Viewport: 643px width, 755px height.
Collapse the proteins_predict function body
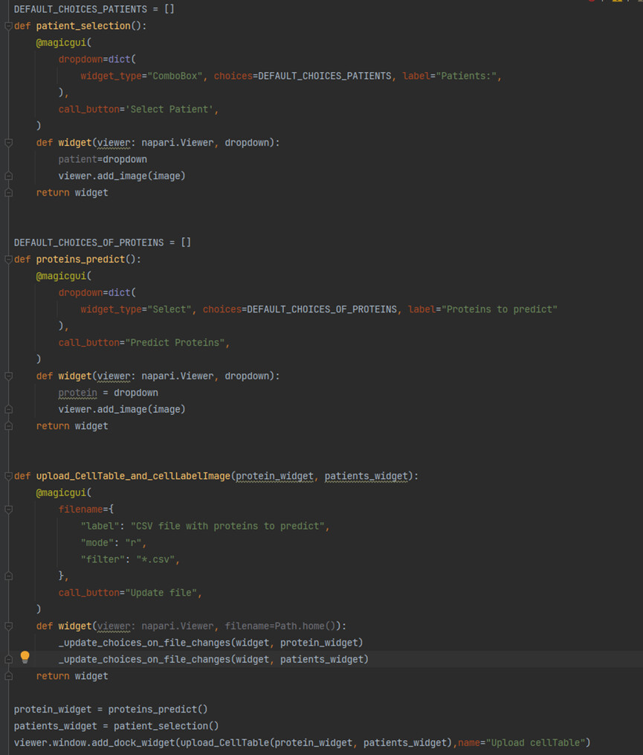click(x=8, y=259)
